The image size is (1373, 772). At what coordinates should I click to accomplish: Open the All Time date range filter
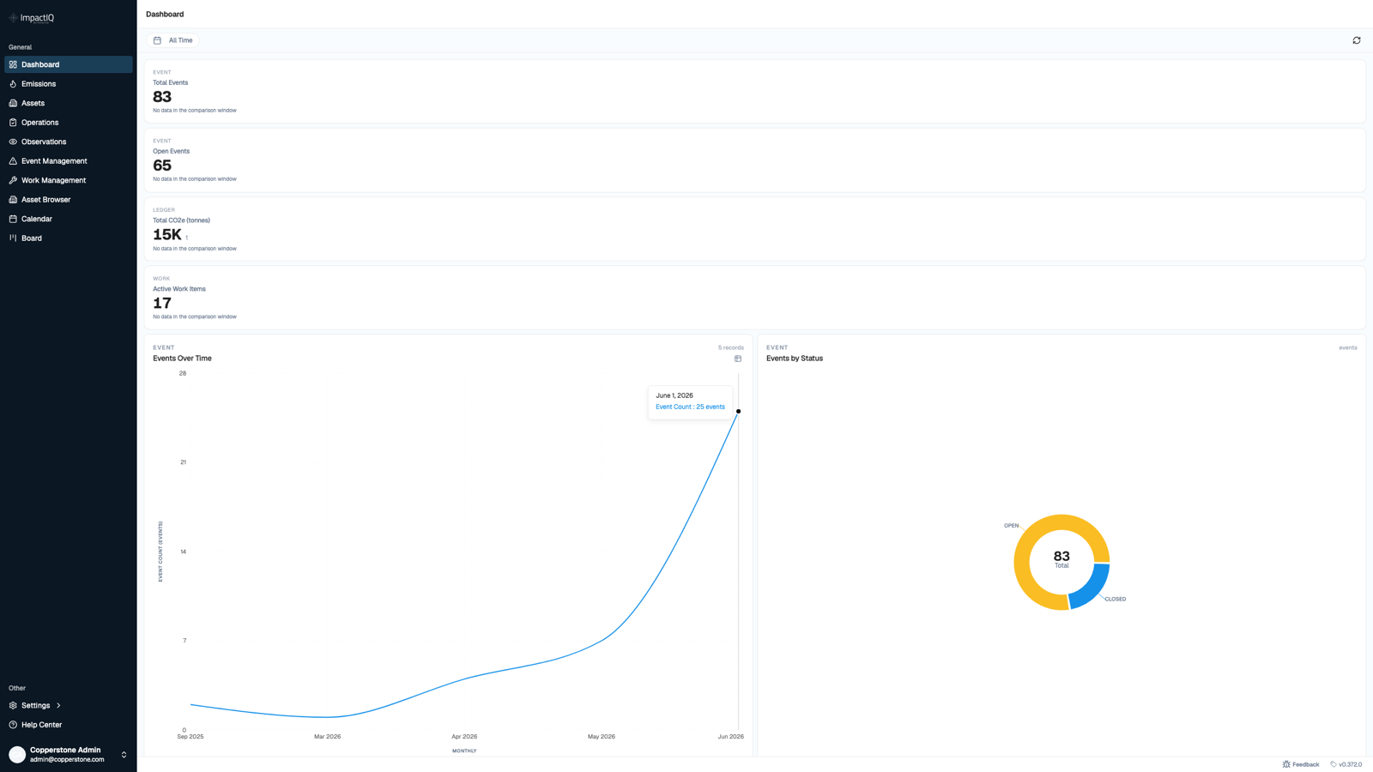pos(174,40)
